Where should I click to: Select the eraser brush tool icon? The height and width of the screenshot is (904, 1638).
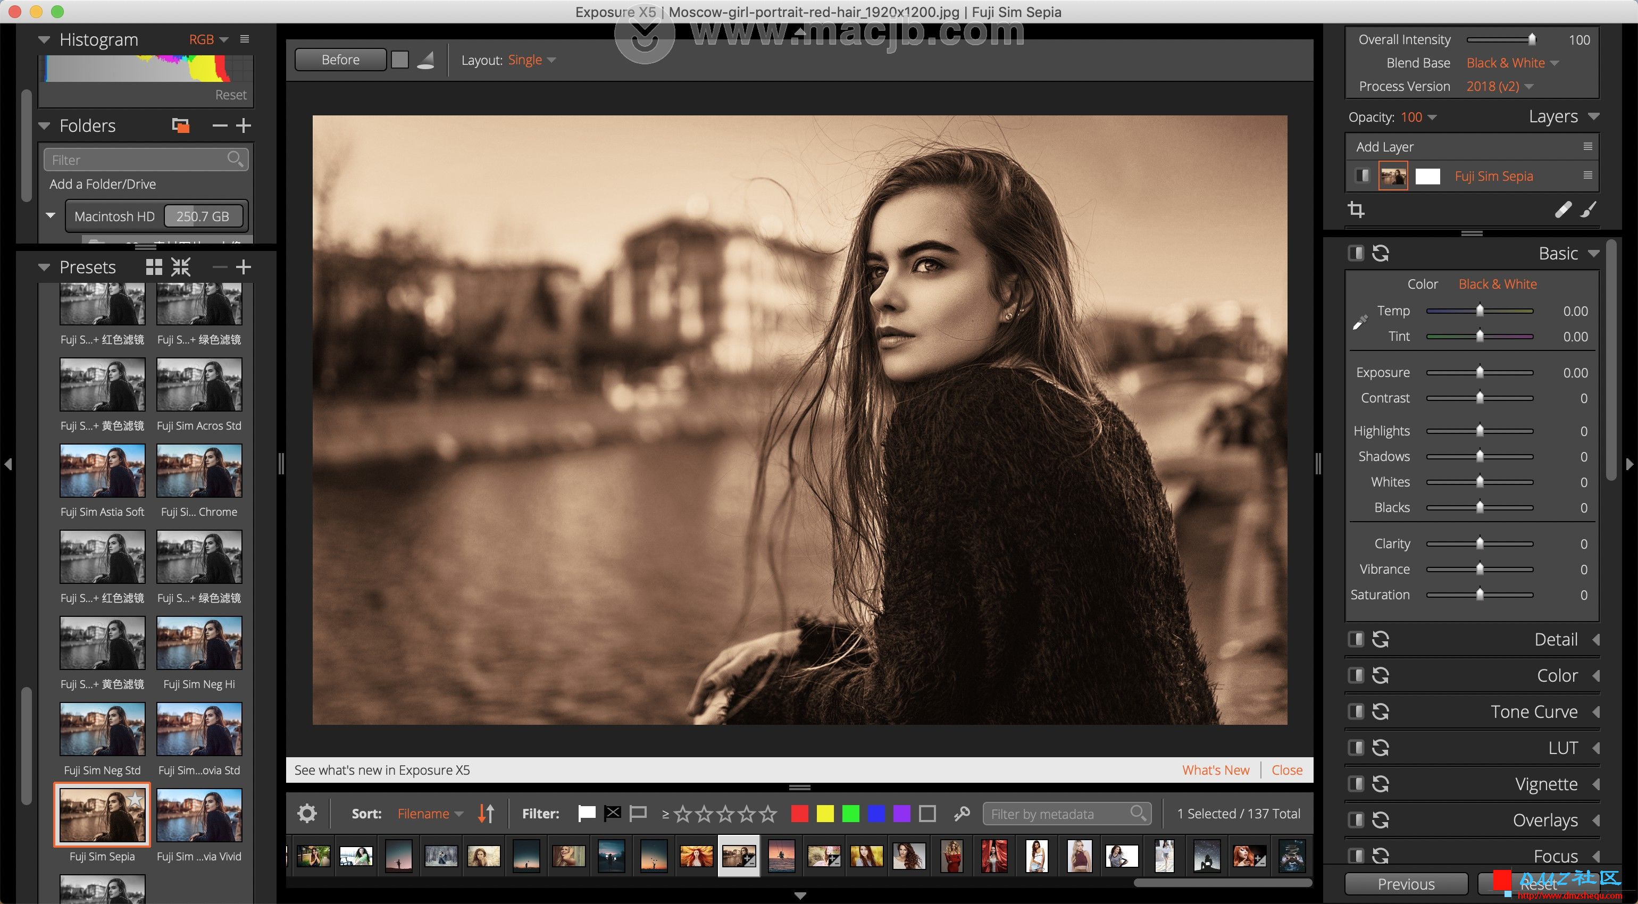point(1563,209)
